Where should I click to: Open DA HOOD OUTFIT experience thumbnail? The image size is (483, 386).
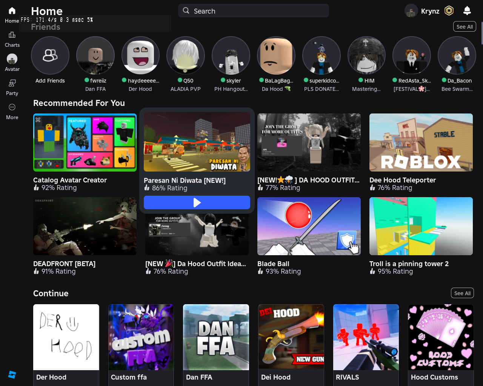(x=309, y=142)
